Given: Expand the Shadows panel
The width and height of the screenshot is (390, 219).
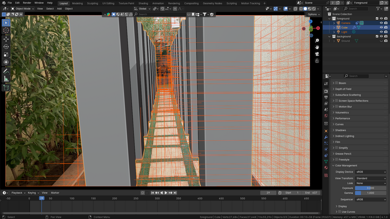Looking at the screenshot, I should (x=341, y=130).
